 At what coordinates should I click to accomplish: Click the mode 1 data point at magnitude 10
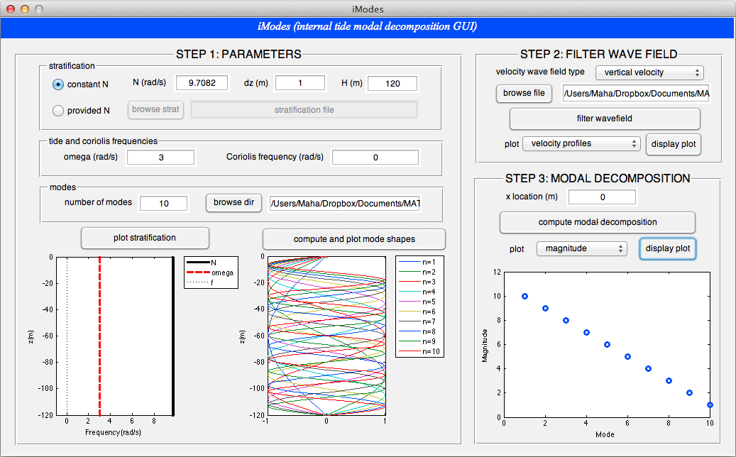pyautogui.click(x=524, y=297)
